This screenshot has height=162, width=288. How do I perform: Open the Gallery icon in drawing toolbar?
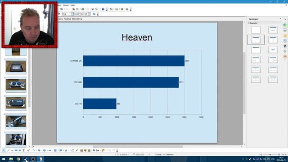(89, 150)
